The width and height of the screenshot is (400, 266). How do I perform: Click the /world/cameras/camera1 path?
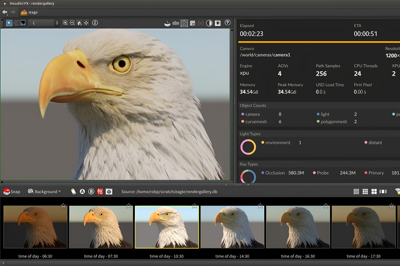[x=265, y=55]
